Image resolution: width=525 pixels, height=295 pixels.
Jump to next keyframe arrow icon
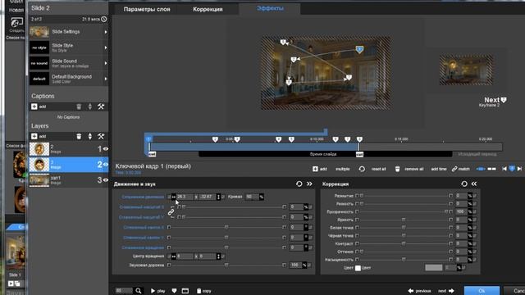coord(519,169)
